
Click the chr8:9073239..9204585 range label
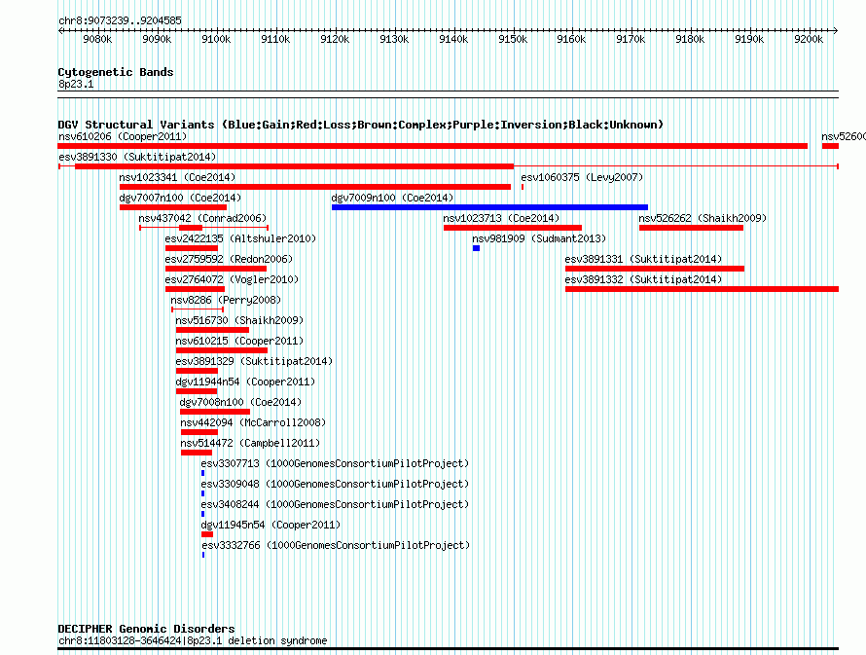tap(120, 20)
